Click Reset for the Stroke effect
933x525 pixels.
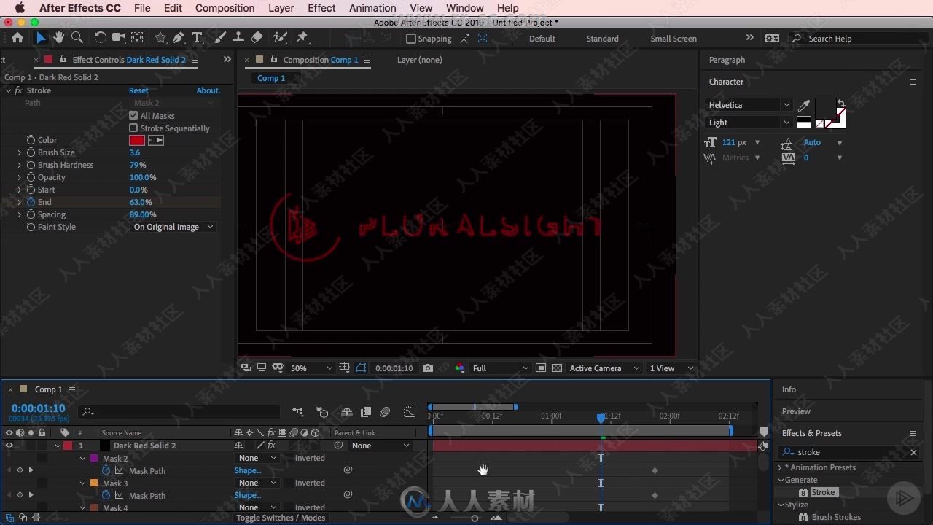[x=138, y=90]
